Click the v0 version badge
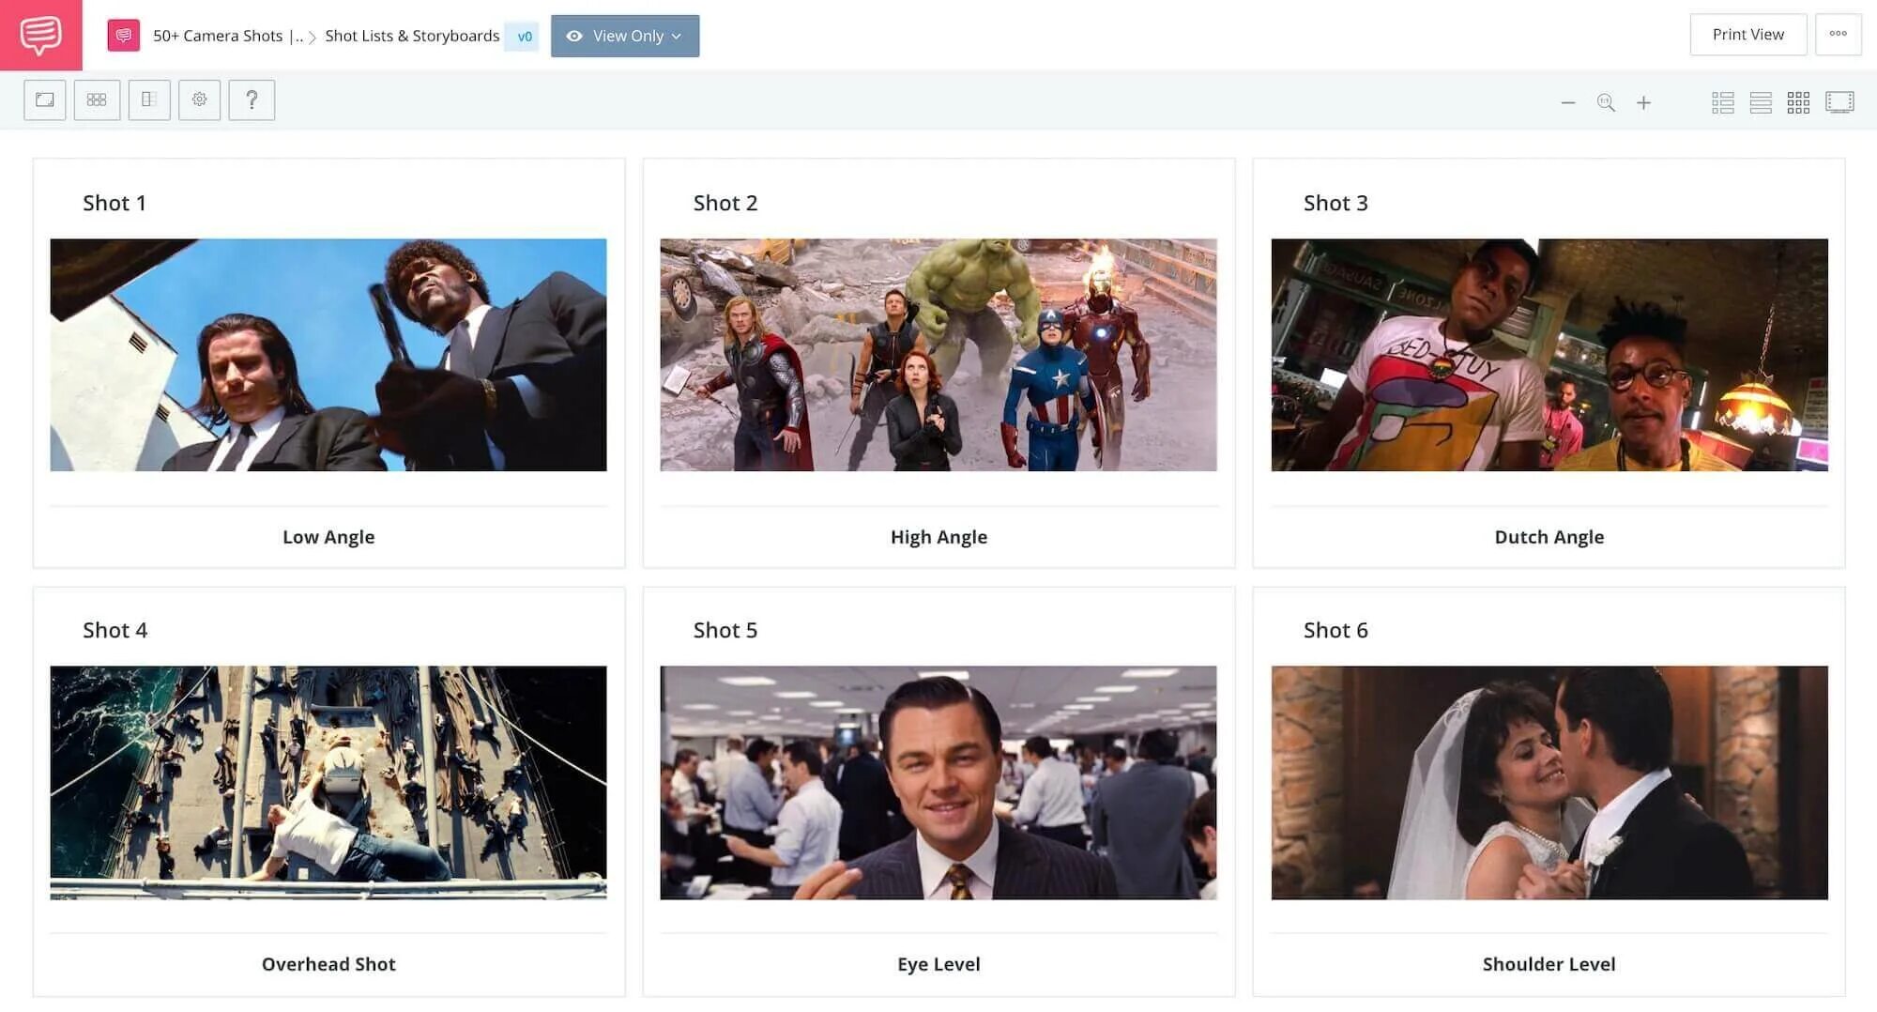The width and height of the screenshot is (1877, 1012). pyautogui.click(x=524, y=37)
